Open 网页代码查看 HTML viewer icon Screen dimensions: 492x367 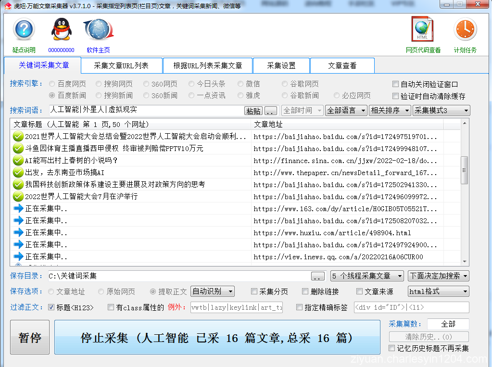pos(422,29)
